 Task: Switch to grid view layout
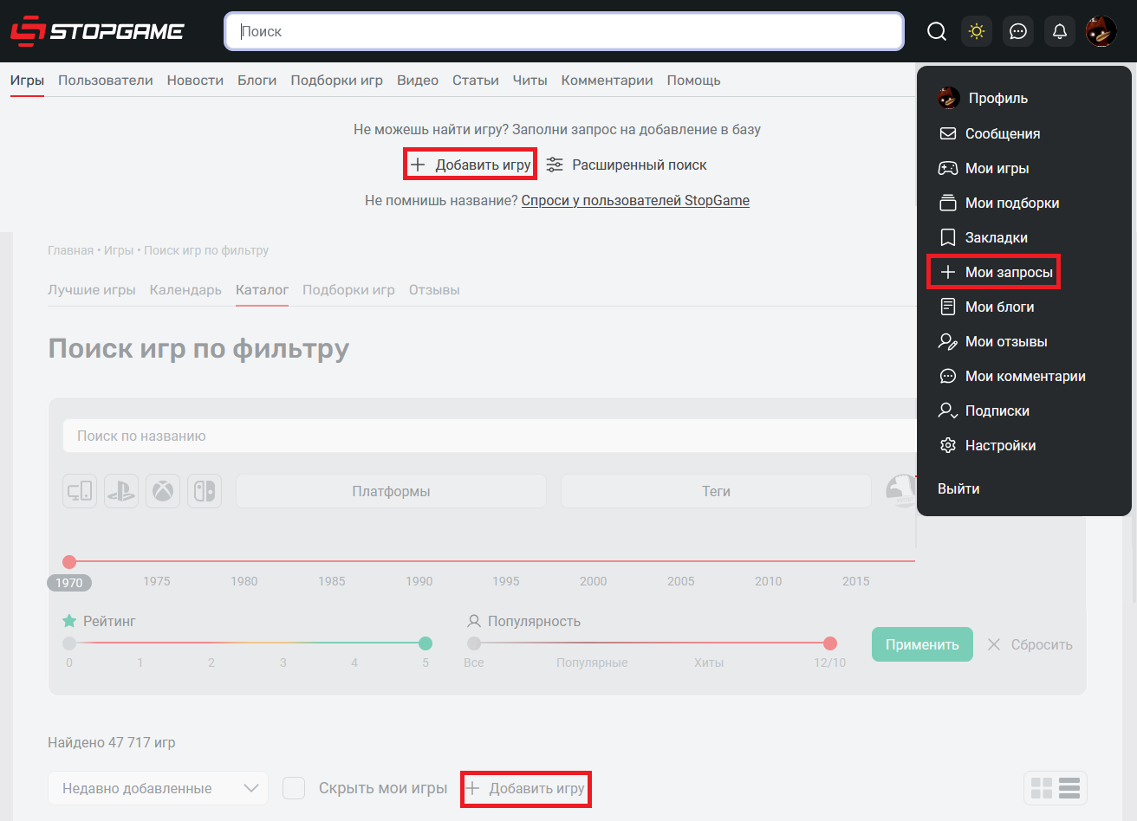click(x=1042, y=788)
